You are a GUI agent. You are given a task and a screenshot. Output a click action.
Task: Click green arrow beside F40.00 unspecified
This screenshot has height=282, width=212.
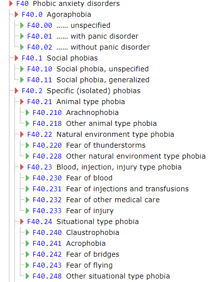tap(22, 25)
